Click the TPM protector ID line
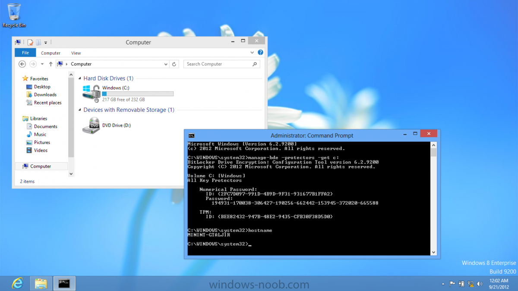 pos(269,217)
